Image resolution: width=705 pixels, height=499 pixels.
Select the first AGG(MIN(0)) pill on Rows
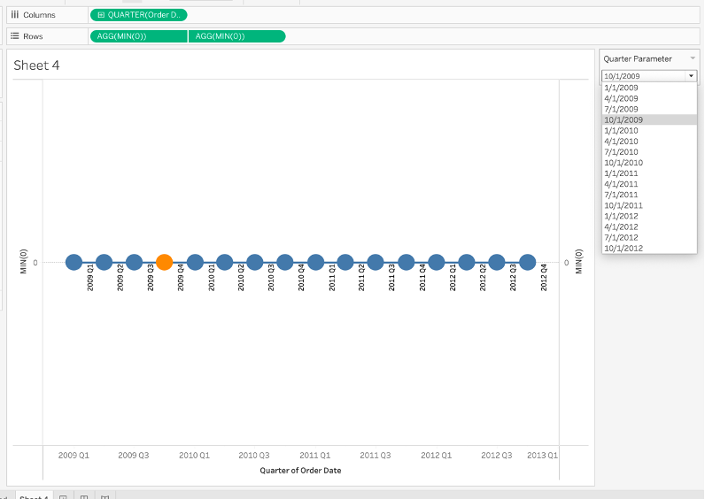[139, 36]
